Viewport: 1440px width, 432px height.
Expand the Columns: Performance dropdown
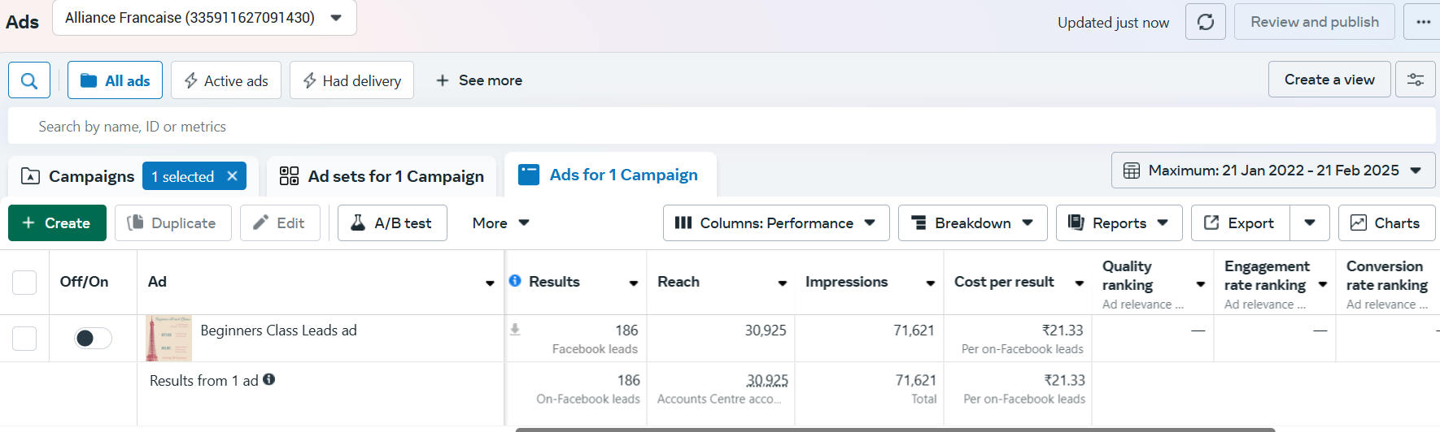click(775, 223)
